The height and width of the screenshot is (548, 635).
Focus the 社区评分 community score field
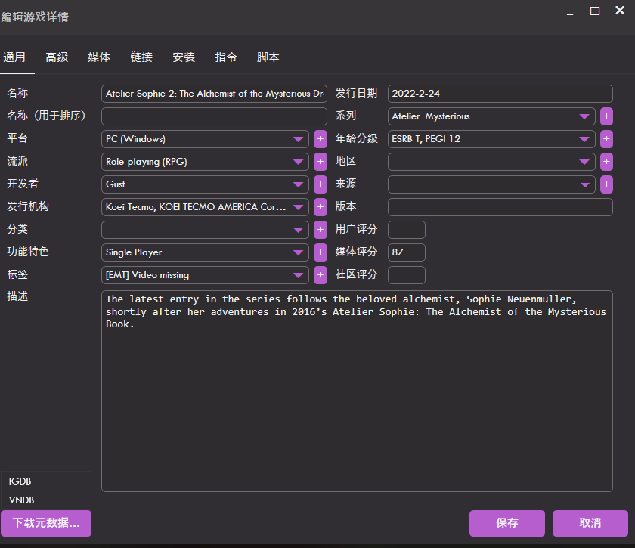coord(407,275)
